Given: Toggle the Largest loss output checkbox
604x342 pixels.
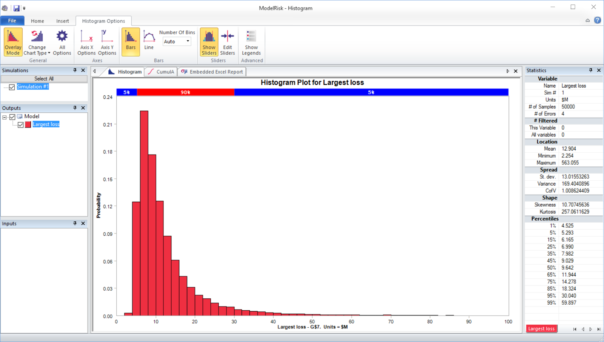Looking at the screenshot, I should [x=20, y=124].
